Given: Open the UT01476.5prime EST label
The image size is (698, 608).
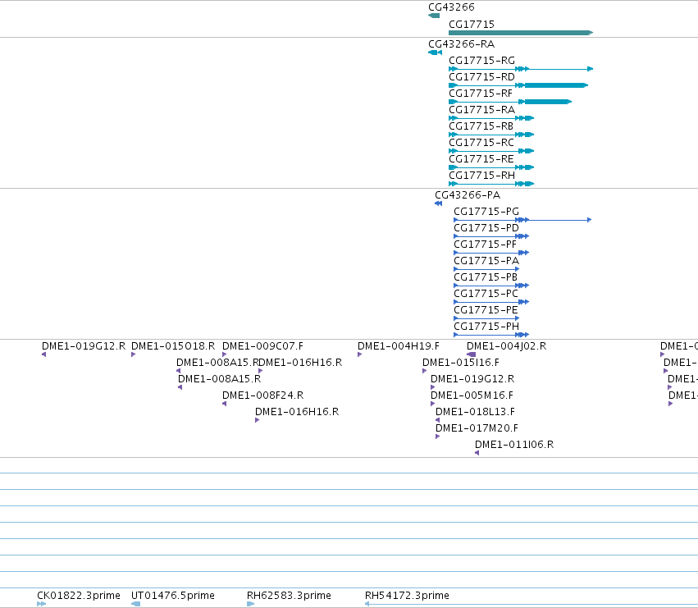Looking at the screenshot, I should click(x=173, y=596).
